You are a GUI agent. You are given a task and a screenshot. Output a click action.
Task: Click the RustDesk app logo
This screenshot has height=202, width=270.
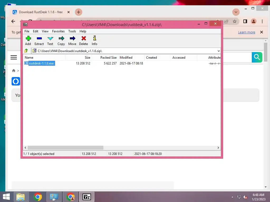click(16, 81)
